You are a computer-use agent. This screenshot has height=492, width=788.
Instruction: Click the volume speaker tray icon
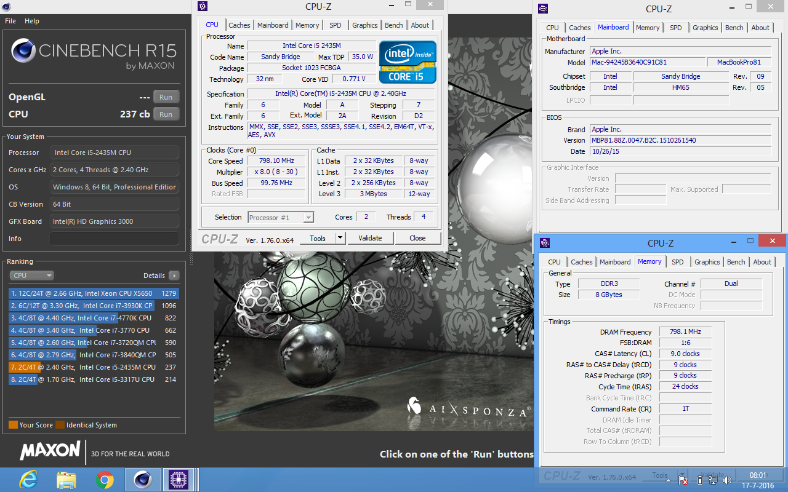pyautogui.click(x=728, y=479)
